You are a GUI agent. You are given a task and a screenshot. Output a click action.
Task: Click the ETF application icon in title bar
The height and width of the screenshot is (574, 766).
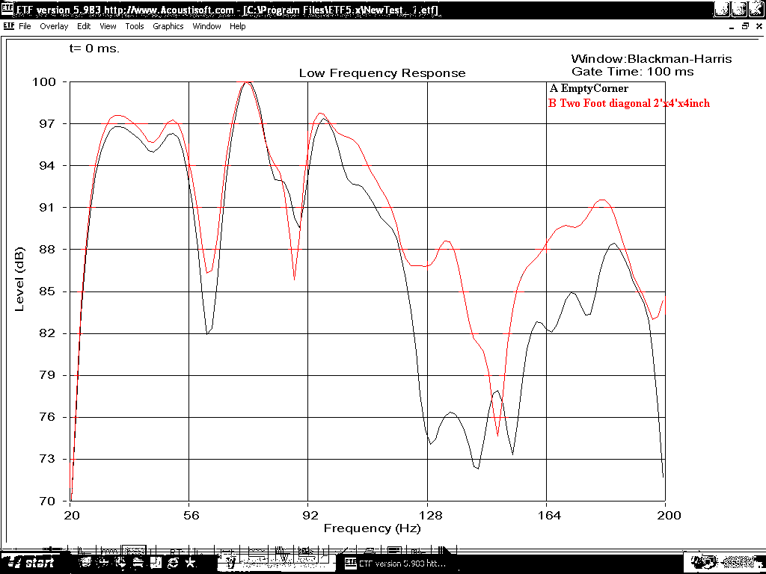[x=7, y=9]
